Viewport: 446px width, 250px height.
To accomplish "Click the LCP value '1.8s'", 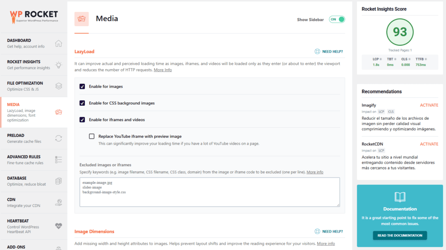I will coord(376,65).
